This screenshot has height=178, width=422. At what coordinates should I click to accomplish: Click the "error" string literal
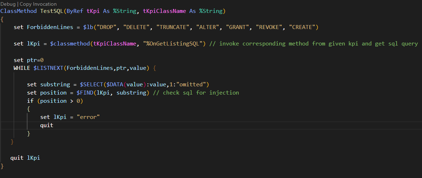pyautogui.click(x=88, y=117)
